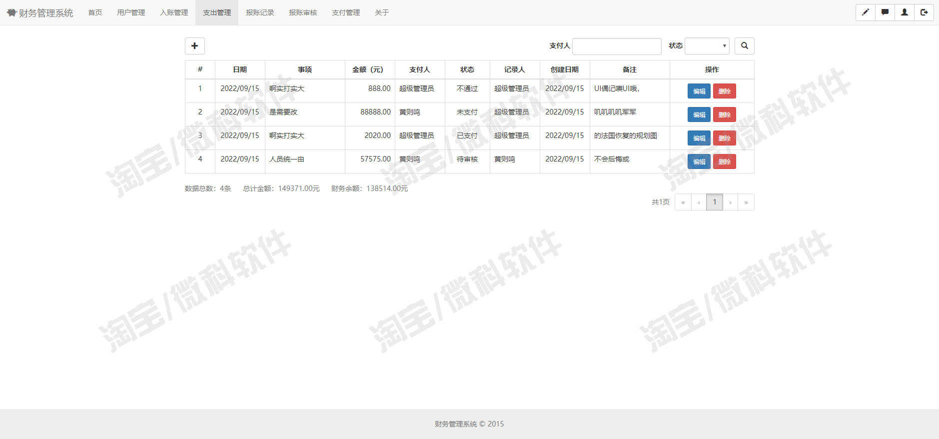Image resolution: width=939 pixels, height=439 pixels.
Task: Open 支付管理 menu item
Action: [x=346, y=12]
